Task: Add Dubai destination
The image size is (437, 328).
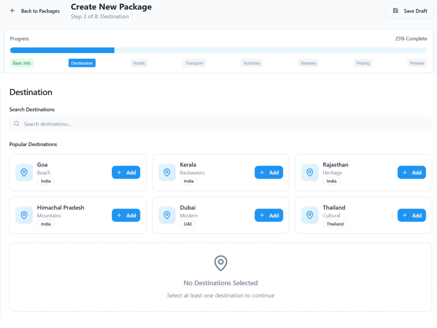Action: [269, 215]
